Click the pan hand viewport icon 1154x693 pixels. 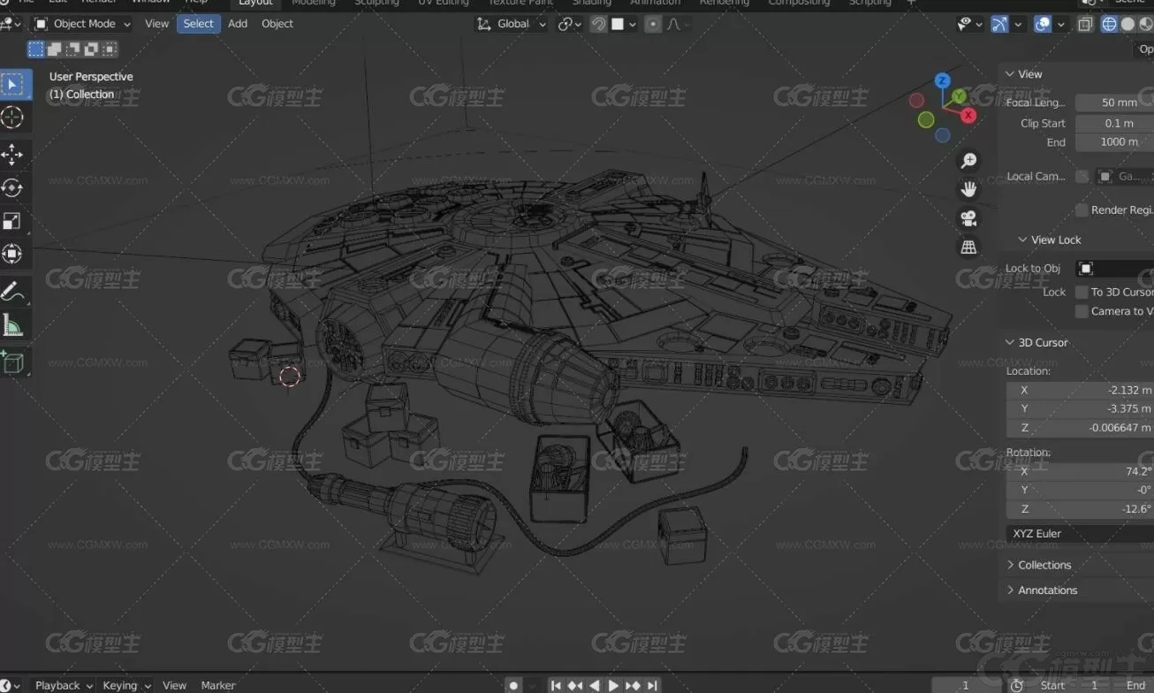[968, 188]
